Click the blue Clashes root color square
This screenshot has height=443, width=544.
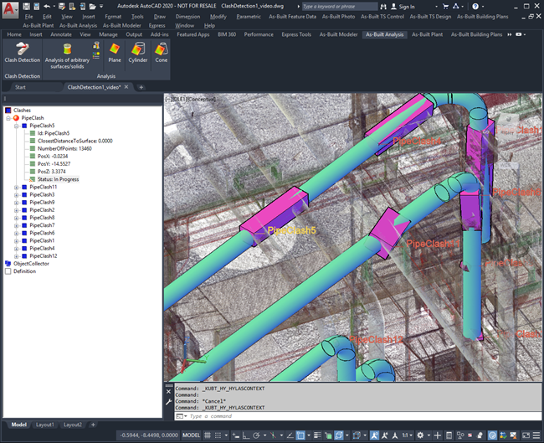[x=8, y=111]
